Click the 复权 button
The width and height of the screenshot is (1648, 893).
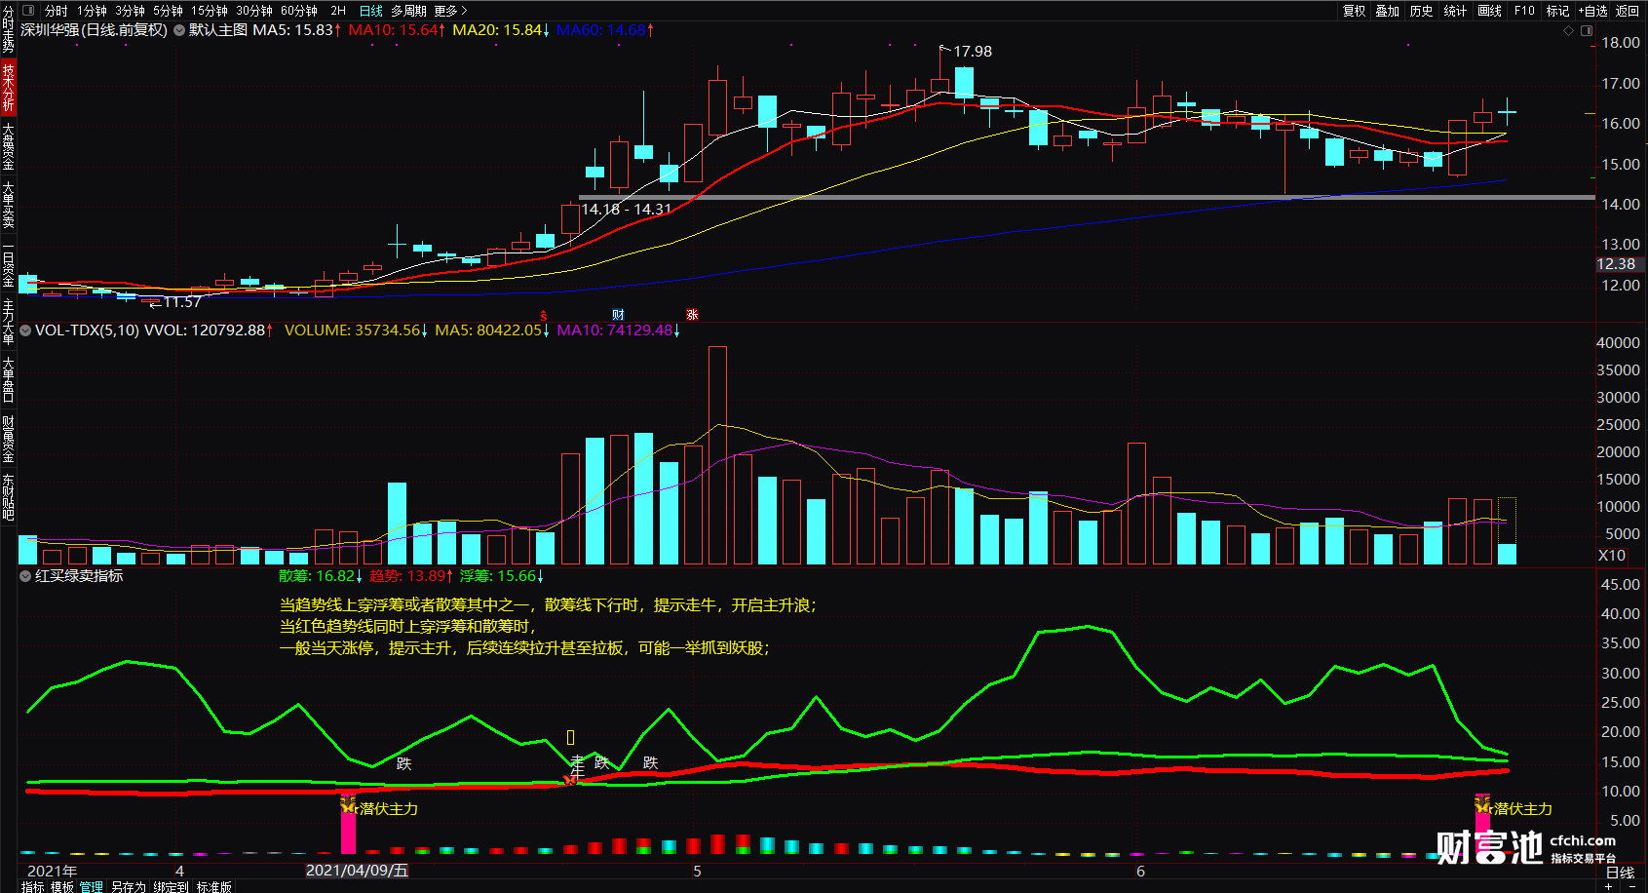tap(1355, 11)
